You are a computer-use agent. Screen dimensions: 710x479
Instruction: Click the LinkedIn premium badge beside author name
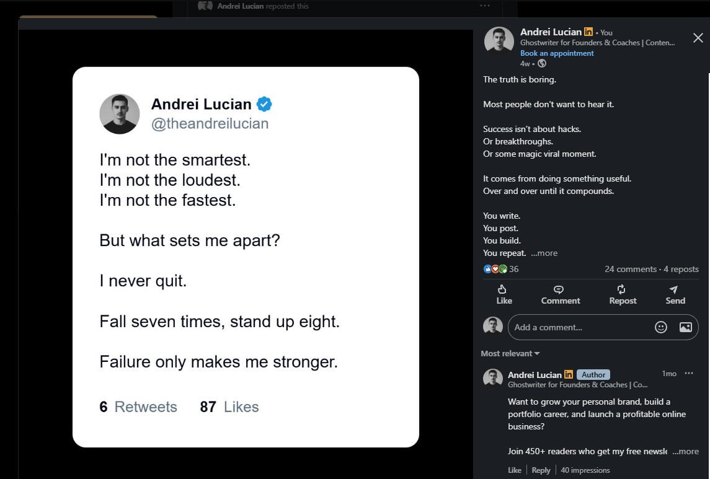pos(588,32)
